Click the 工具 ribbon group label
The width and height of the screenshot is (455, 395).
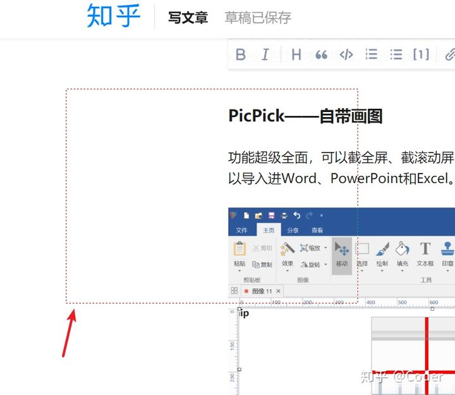(426, 280)
